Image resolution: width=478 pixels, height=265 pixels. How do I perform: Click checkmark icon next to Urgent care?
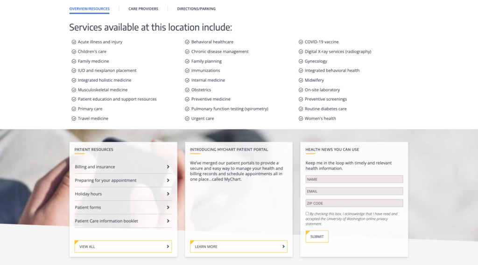click(187, 119)
